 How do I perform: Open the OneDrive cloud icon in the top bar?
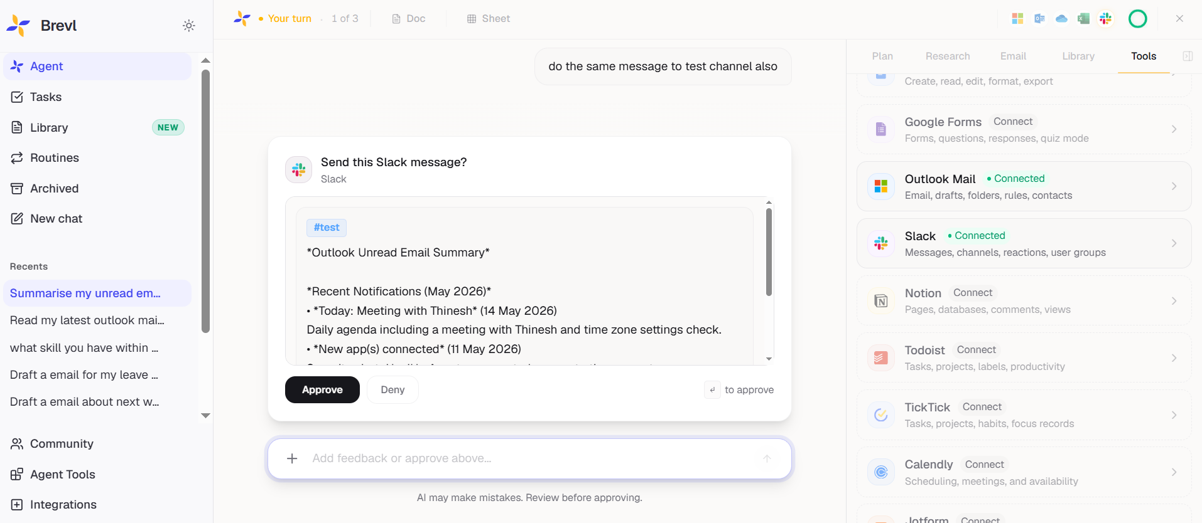1061,19
